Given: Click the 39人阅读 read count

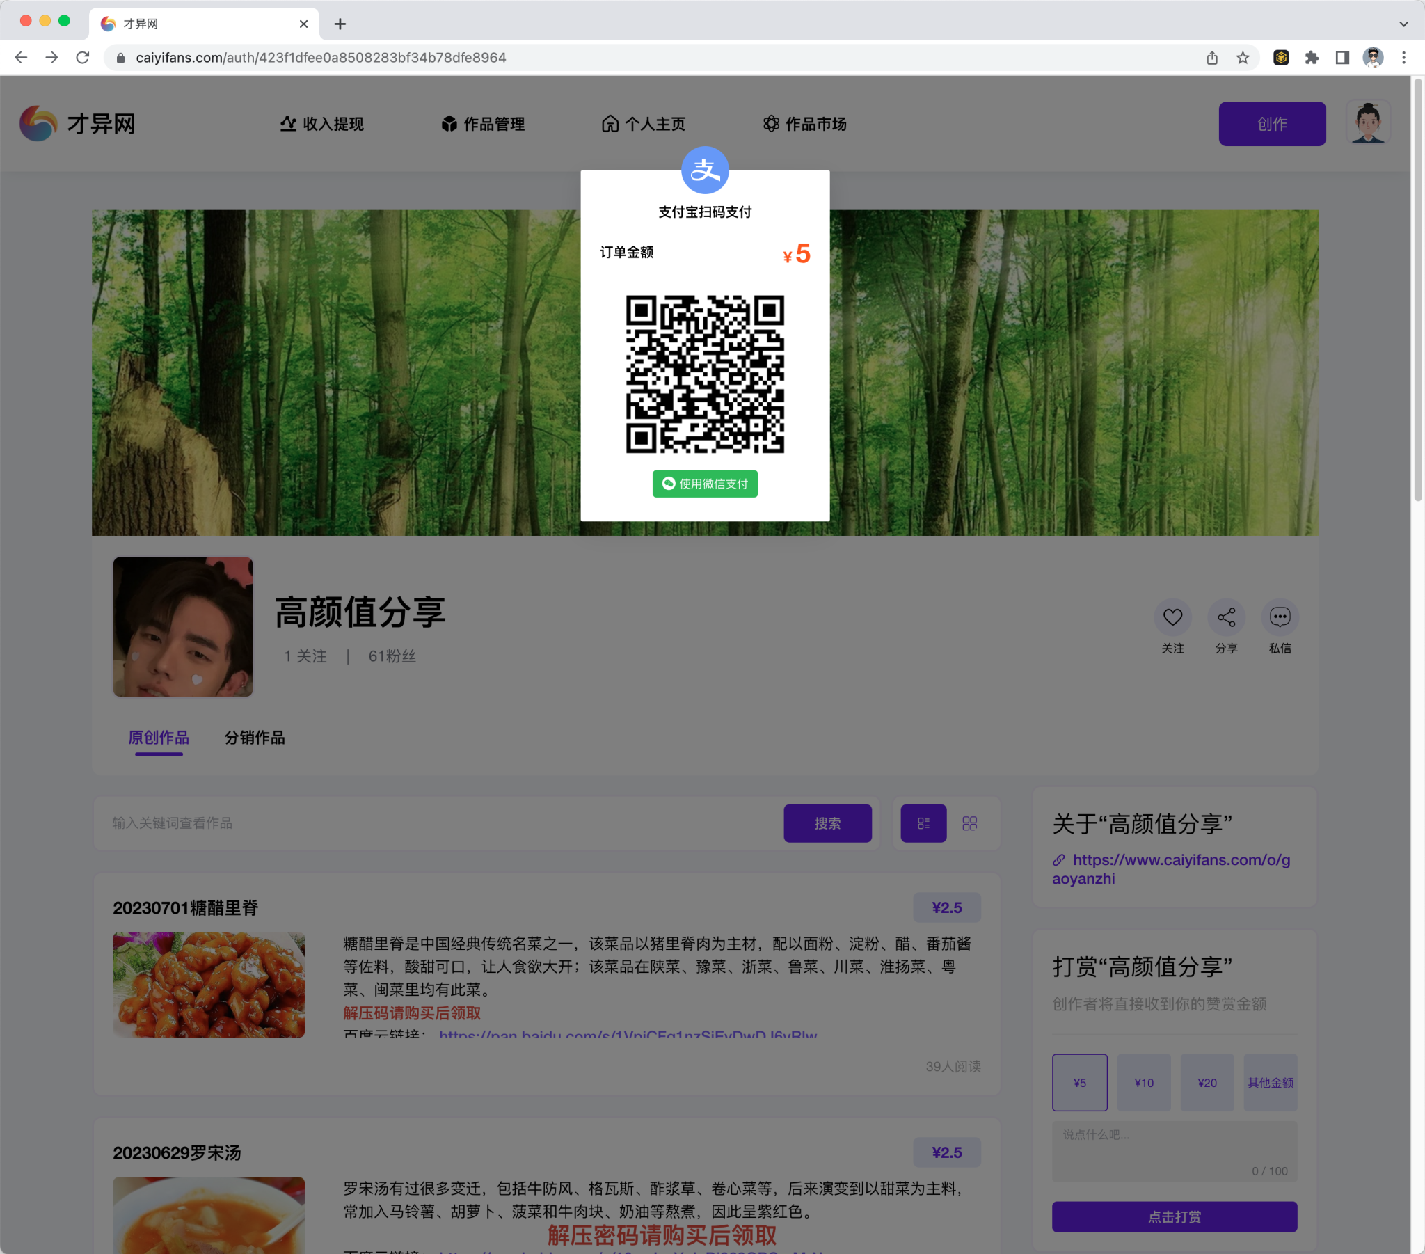Looking at the screenshot, I should (953, 1065).
